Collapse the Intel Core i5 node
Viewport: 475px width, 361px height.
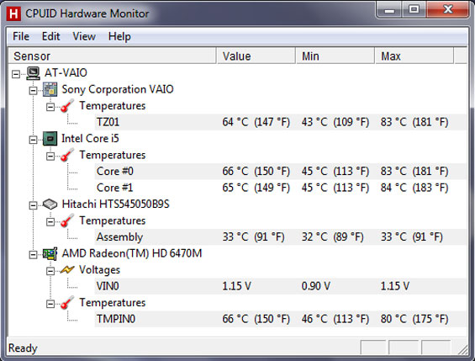tap(33, 140)
